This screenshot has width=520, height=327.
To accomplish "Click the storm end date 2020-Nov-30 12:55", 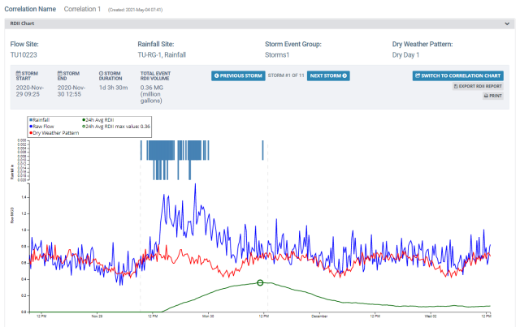I will click(x=71, y=91).
